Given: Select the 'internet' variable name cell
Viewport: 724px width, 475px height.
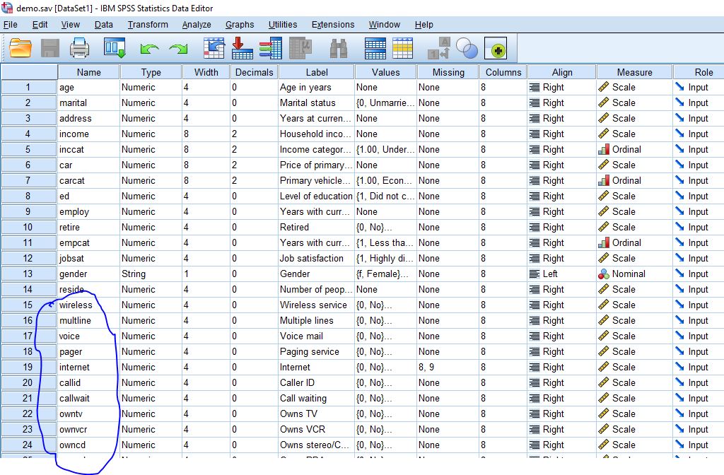Looking at the screenshot, I should (88, 367).
